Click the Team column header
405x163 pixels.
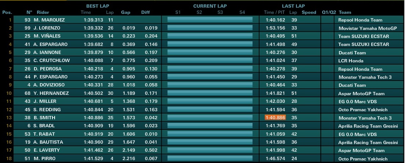click(x=345, y=12)
